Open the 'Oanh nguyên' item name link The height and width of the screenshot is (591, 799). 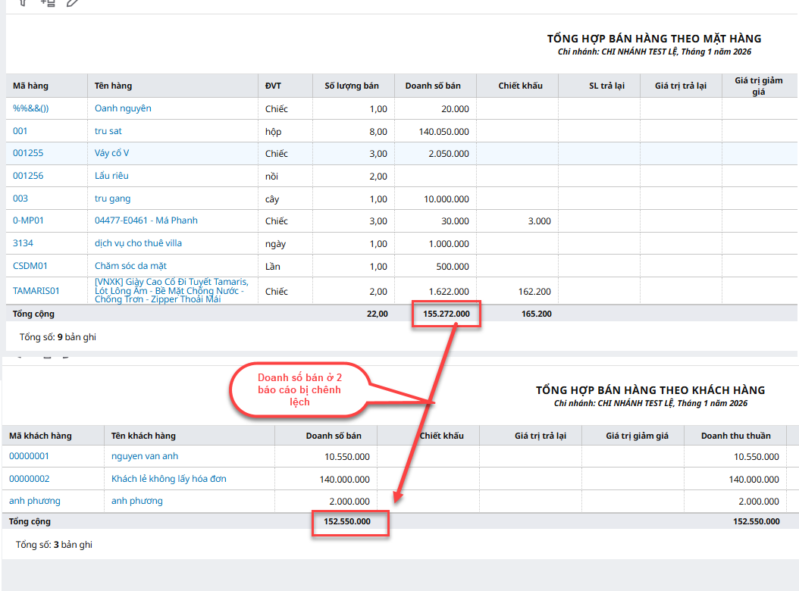tap(123, 108)
